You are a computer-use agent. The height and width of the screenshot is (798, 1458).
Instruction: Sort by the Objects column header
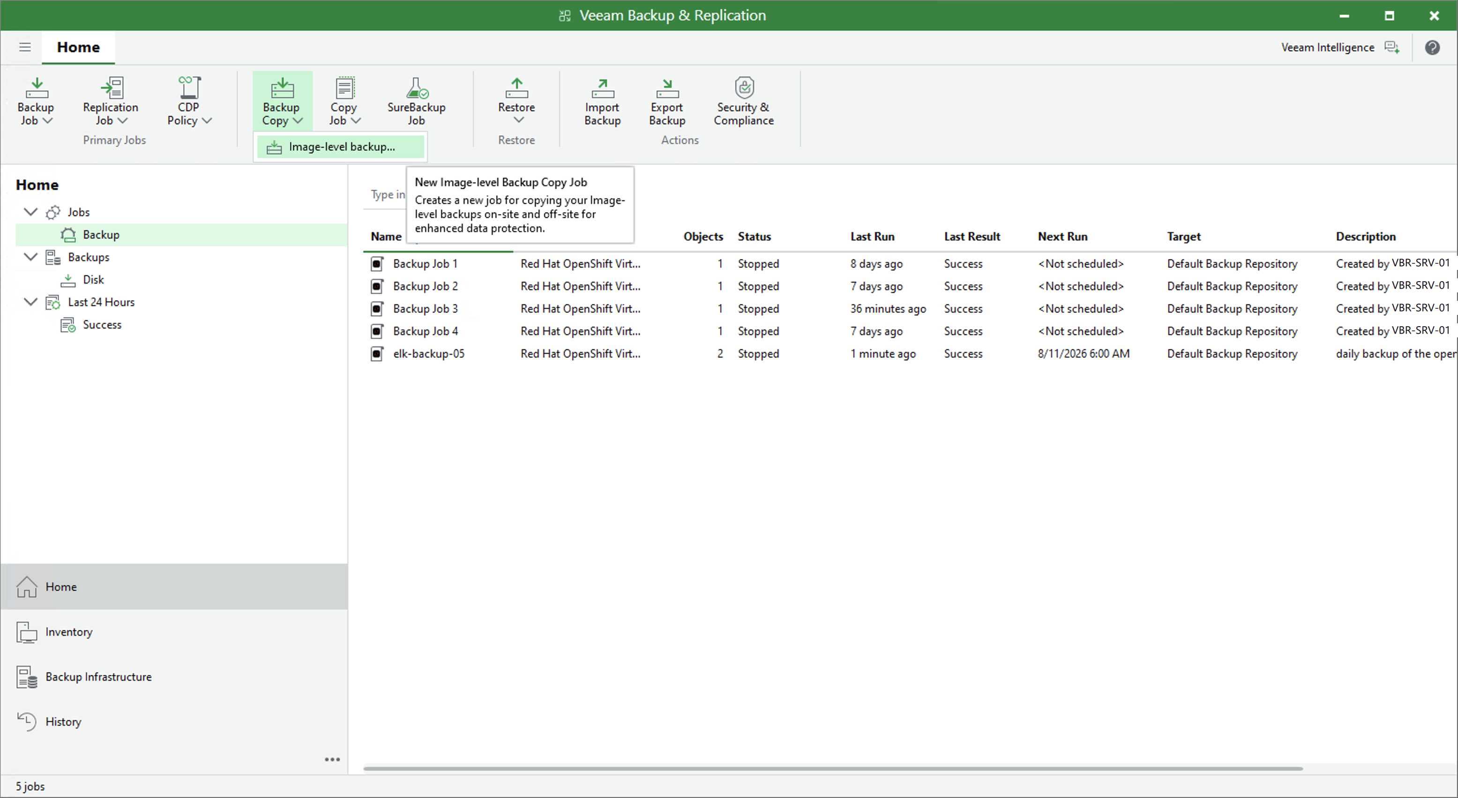[703, 237]
